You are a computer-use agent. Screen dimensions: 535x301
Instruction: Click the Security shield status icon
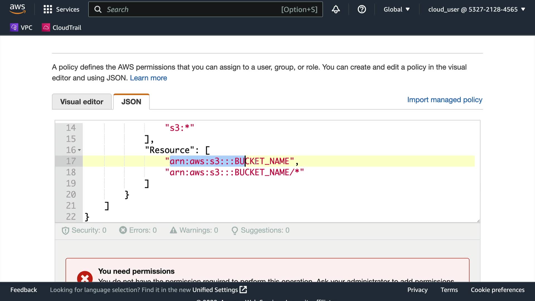point(65,230)
